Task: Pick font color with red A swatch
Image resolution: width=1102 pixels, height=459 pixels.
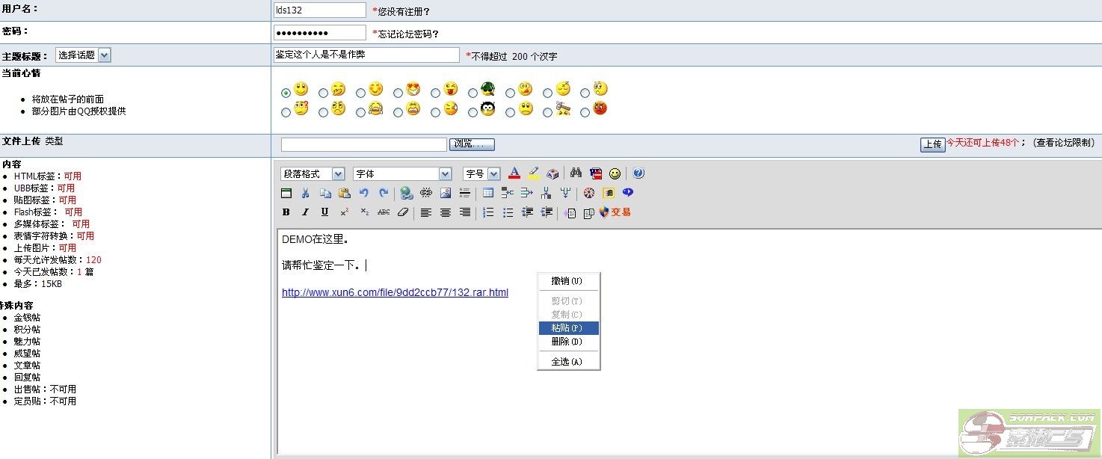Action: click(514, 173)
